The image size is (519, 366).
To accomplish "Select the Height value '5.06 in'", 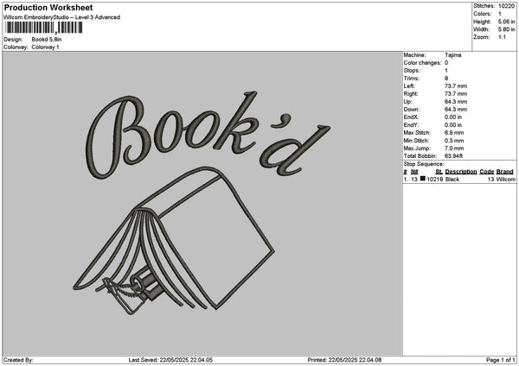I will (x=506, y=22).
